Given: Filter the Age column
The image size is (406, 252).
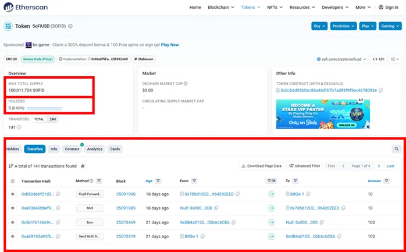Looking at the screenshot, I should 158,181.
